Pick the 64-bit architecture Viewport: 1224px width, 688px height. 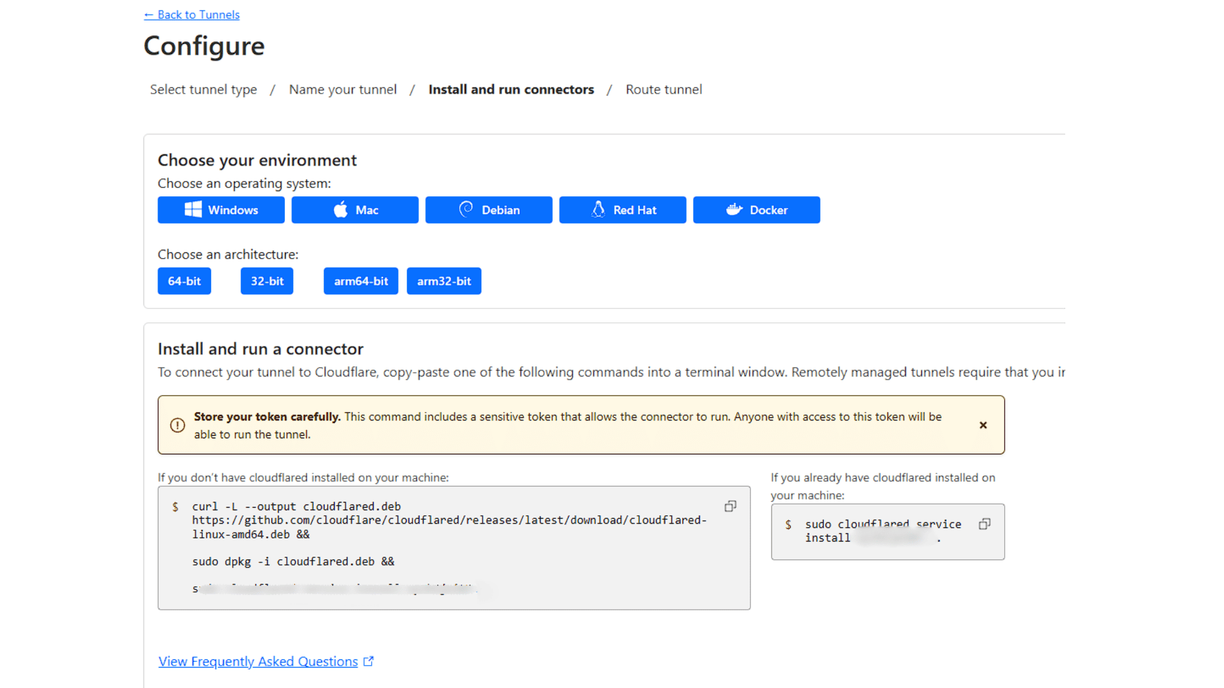click(184, 281)
